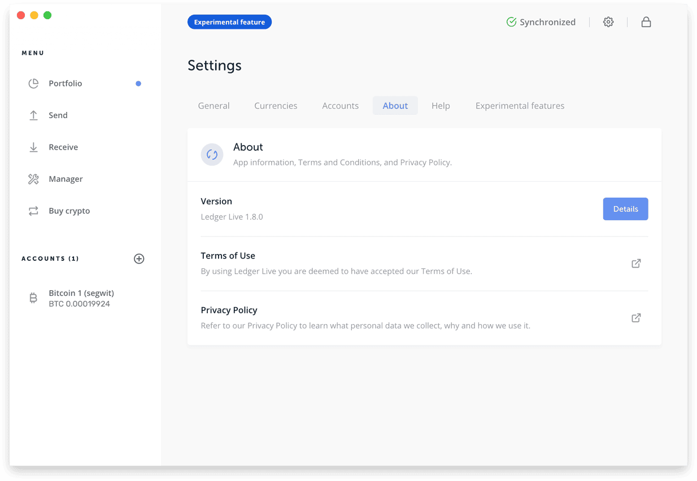The height and width of the screenshot is (481, 697).
Task: Click the Synchronized status label
Action: pyautogui.click(x=547, y=22)
